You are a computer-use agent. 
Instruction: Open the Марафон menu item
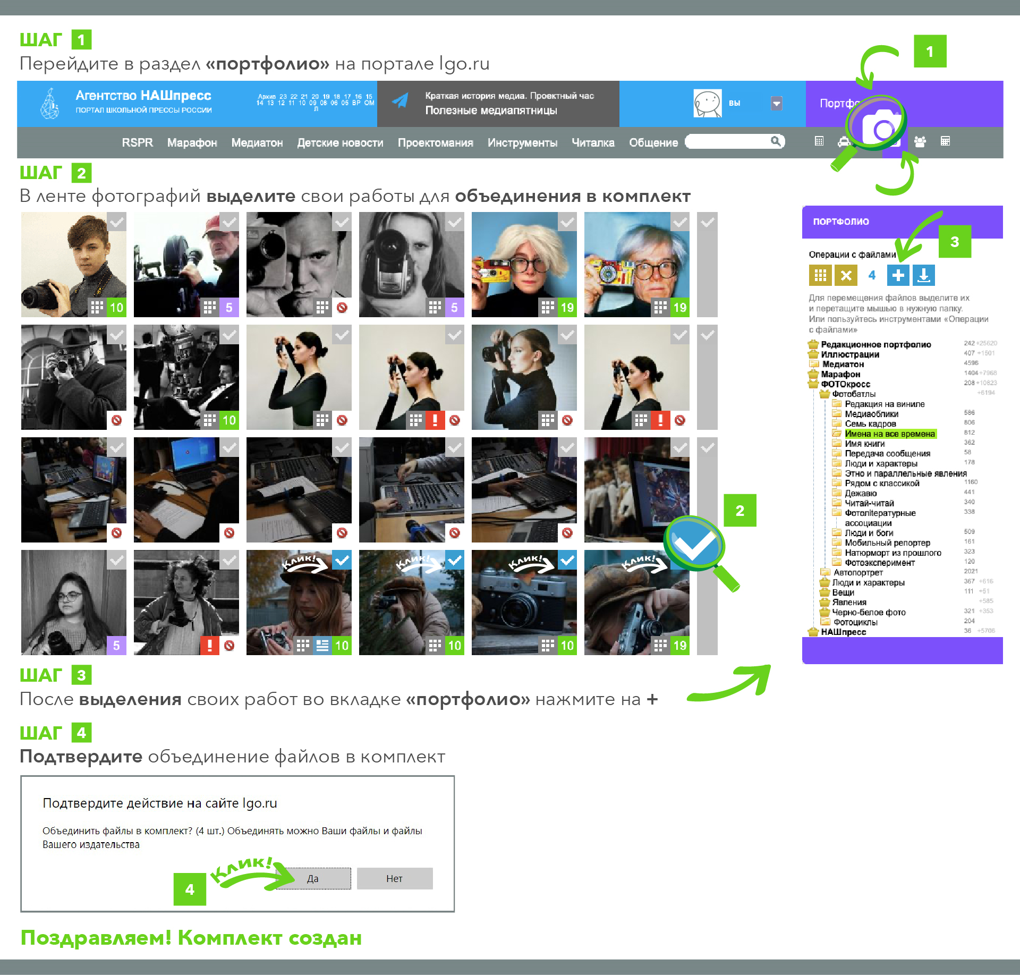point(192,142)
